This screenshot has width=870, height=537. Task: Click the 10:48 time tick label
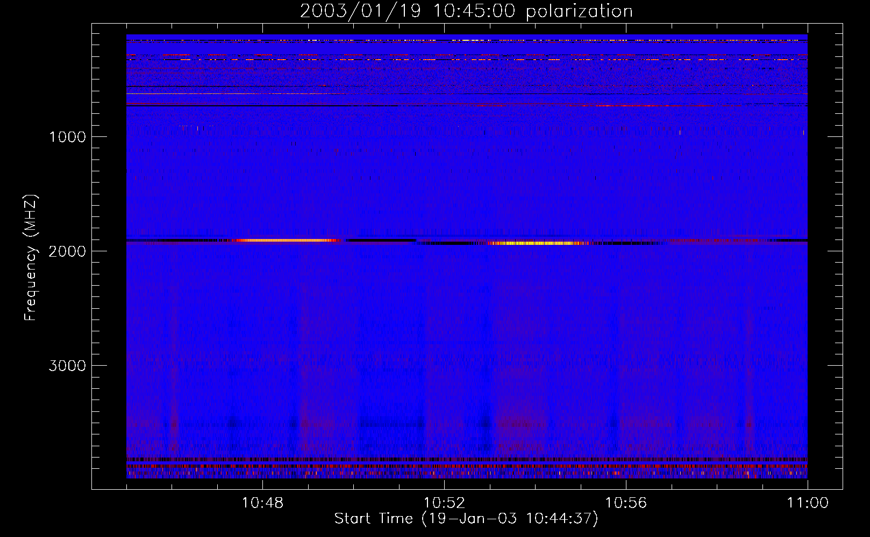[262, 503]
